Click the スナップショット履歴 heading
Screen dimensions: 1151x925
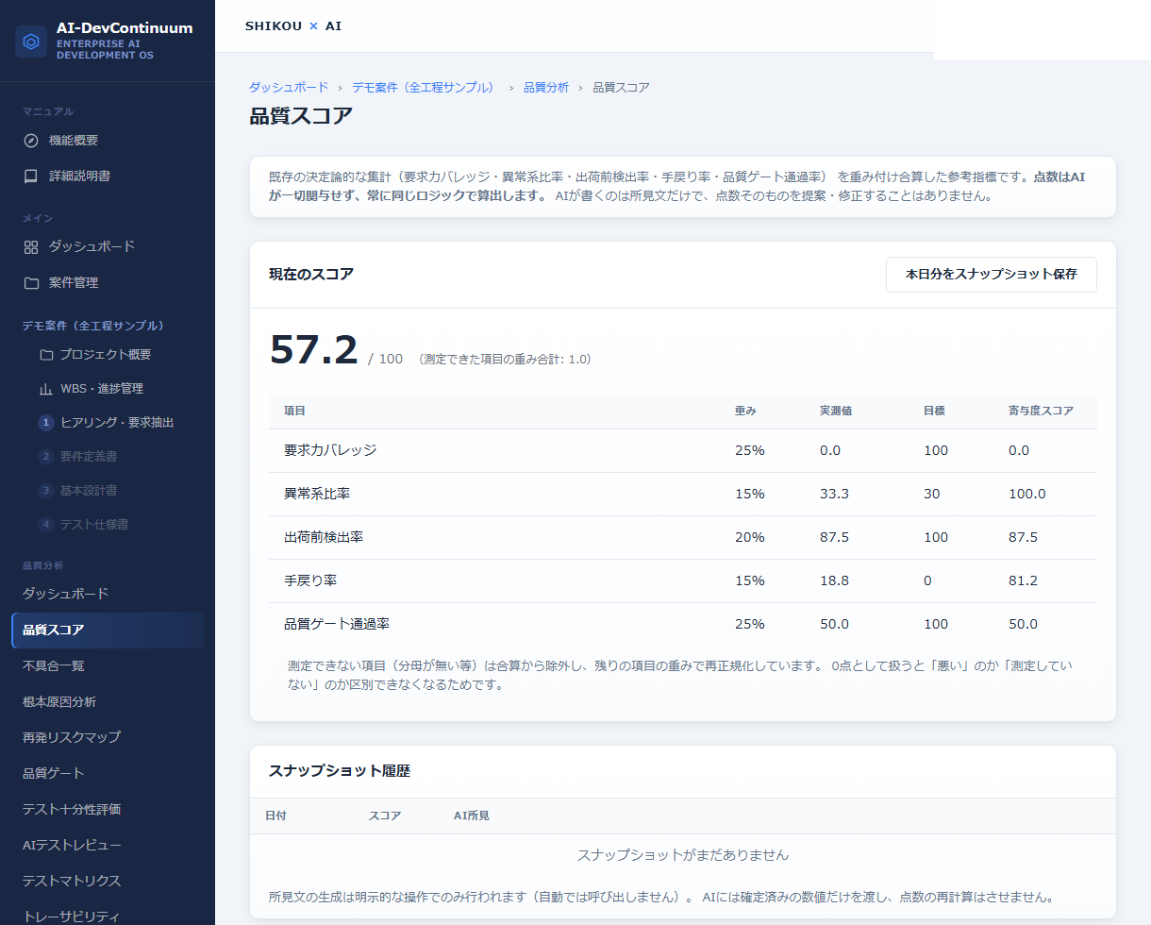pos(340,771)
